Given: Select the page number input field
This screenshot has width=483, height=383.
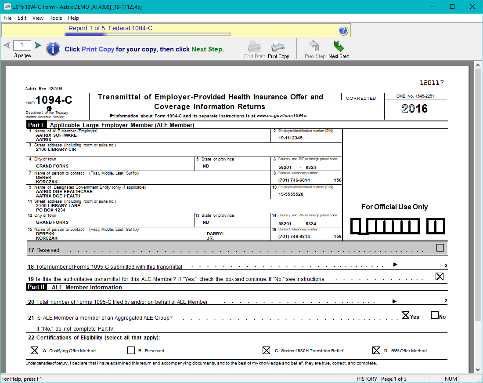Looking at the screenshot, I should pos(22,45).
